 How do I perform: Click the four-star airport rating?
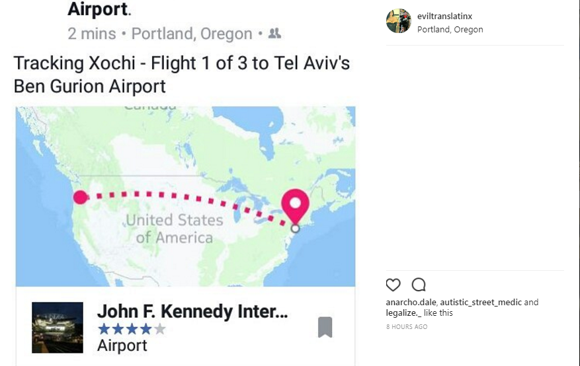(x=132, y=329)
